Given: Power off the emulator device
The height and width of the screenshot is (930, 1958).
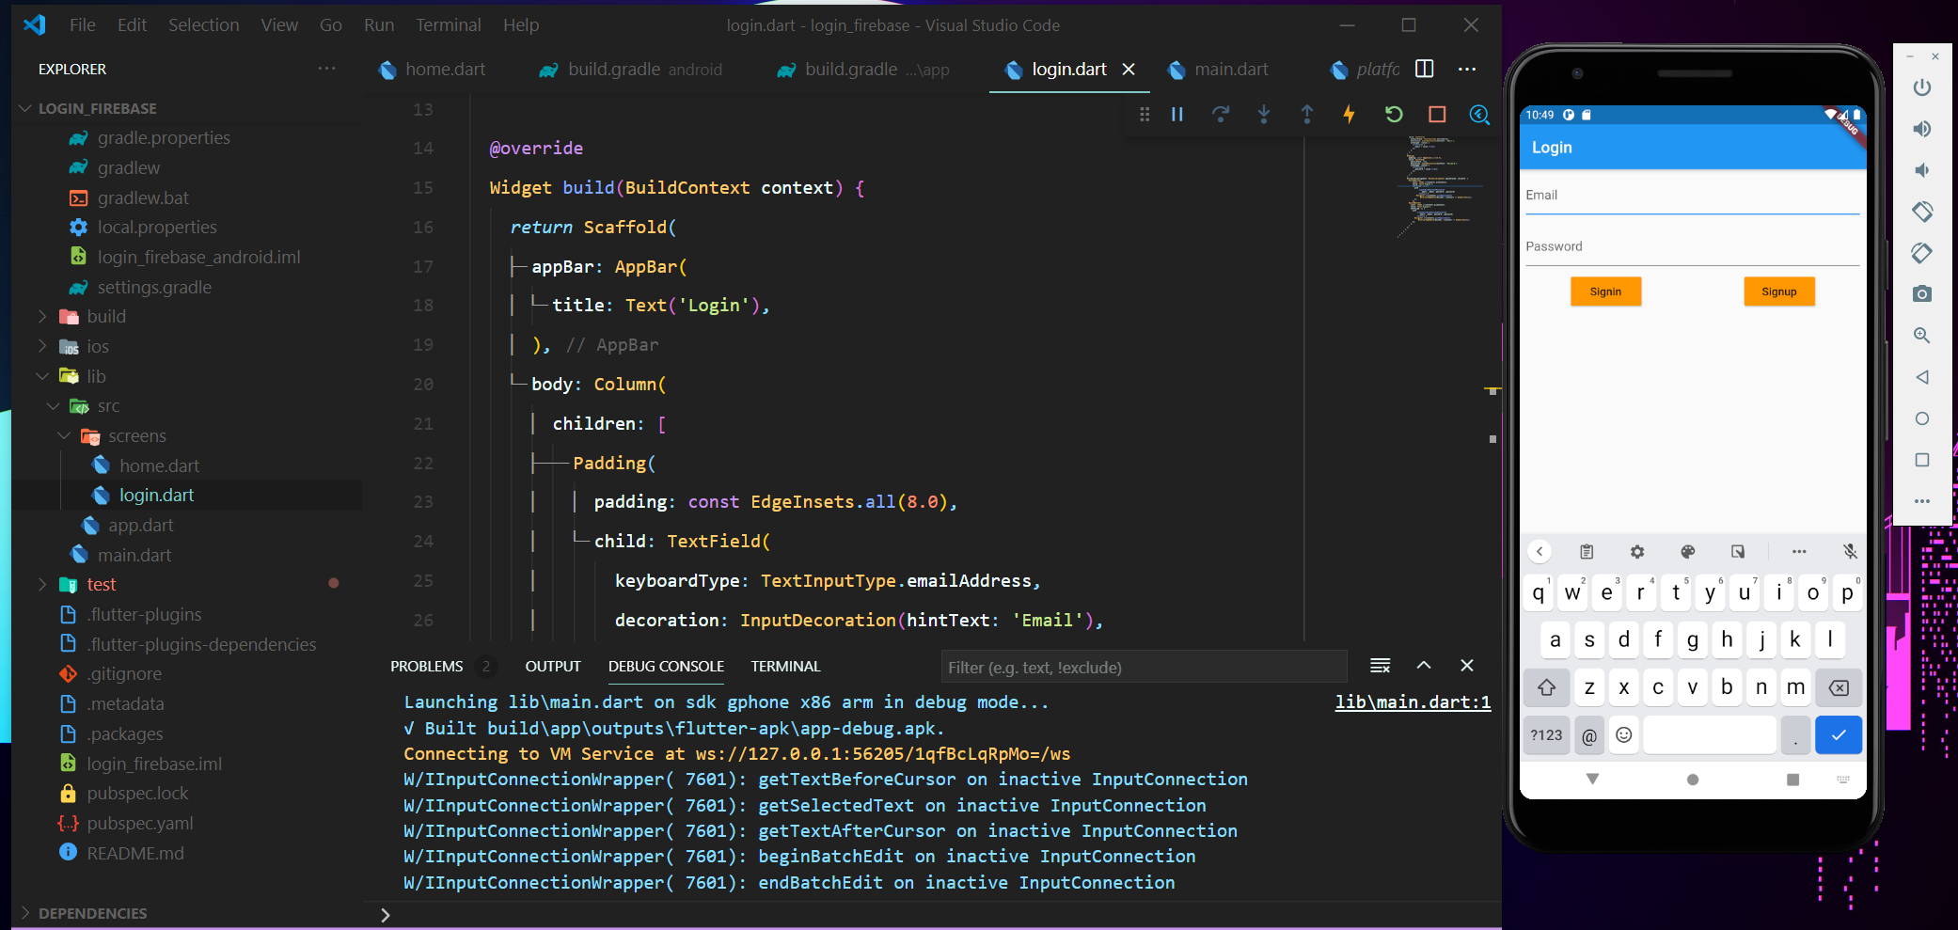Looking at the screenshot, I should pos(1921,87).
